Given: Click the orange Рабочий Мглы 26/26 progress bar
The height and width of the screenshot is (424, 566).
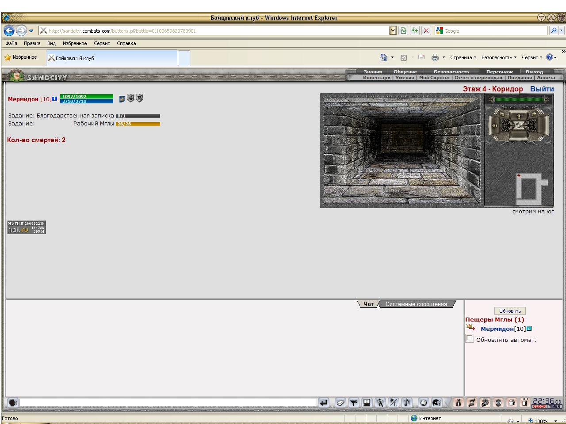Looking at the screenshot, I should tap(138, 124).
